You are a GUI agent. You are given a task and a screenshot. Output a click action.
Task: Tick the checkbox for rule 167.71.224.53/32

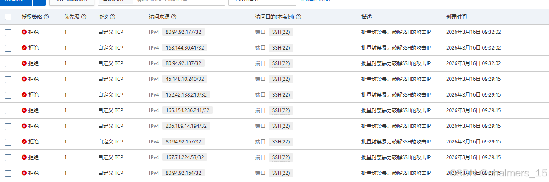(x=8, y=158)
